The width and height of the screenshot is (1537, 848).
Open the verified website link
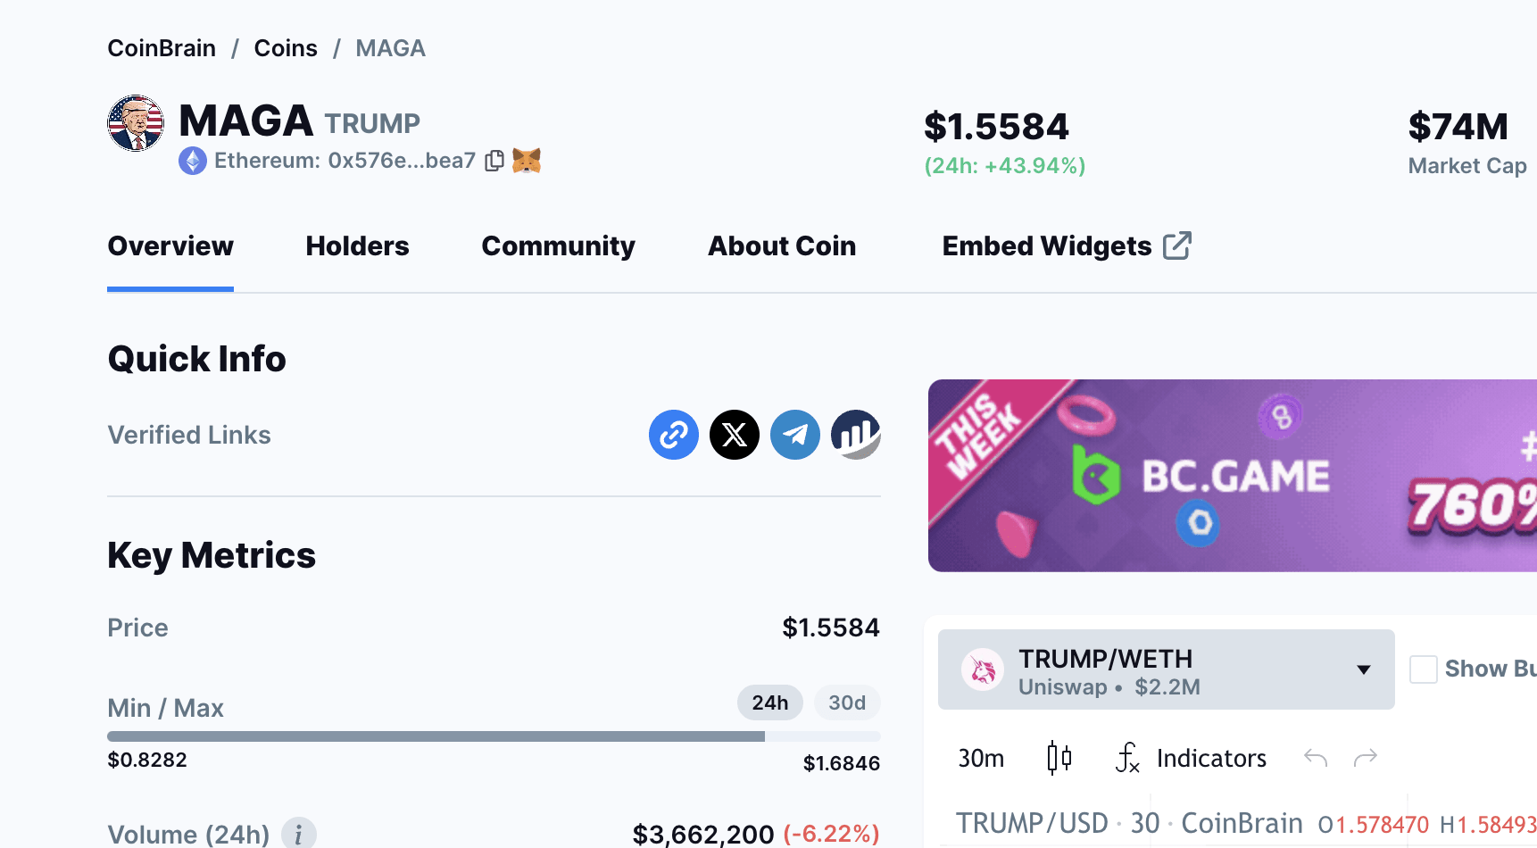click(674, 435)
